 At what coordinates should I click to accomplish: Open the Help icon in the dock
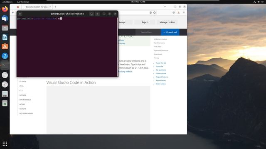5,56
